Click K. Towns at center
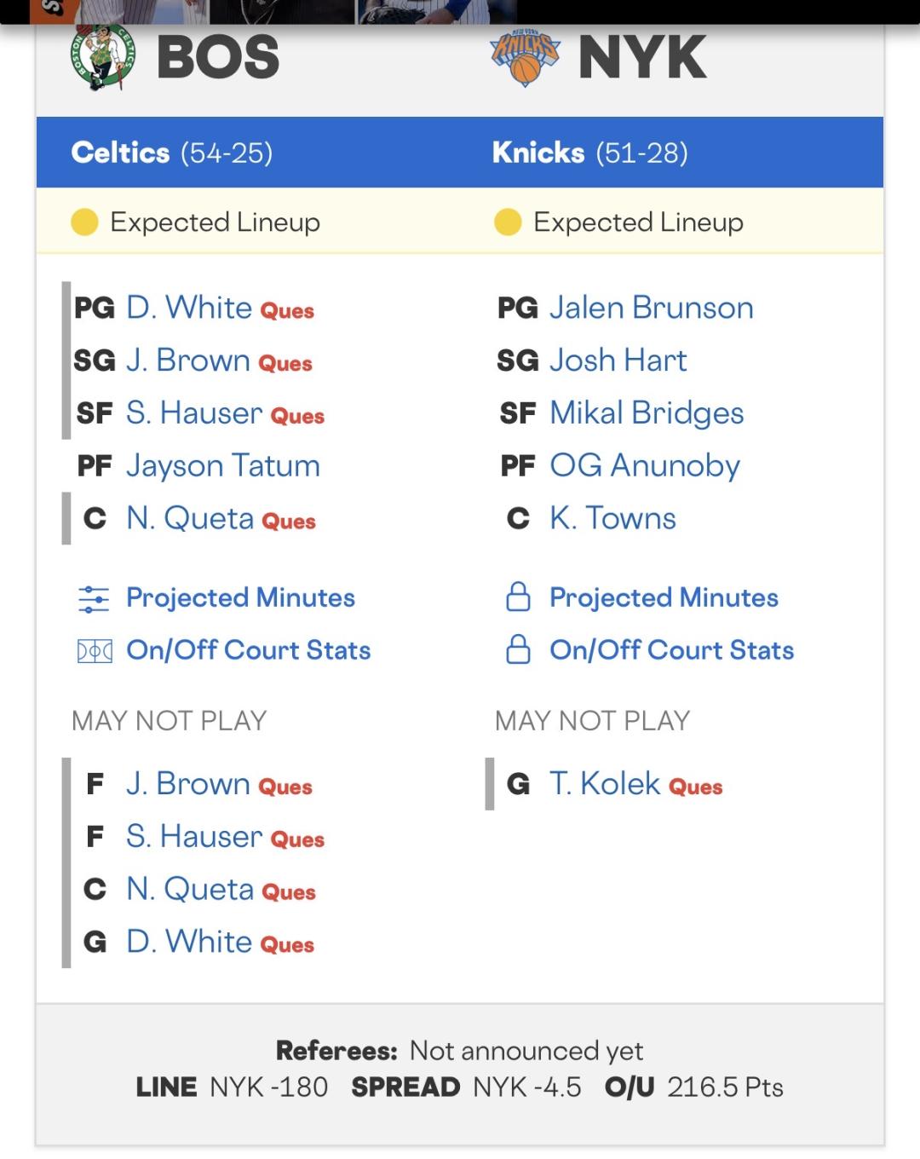The width and height of the screenshot is (920, 1159). click(612, 519)
